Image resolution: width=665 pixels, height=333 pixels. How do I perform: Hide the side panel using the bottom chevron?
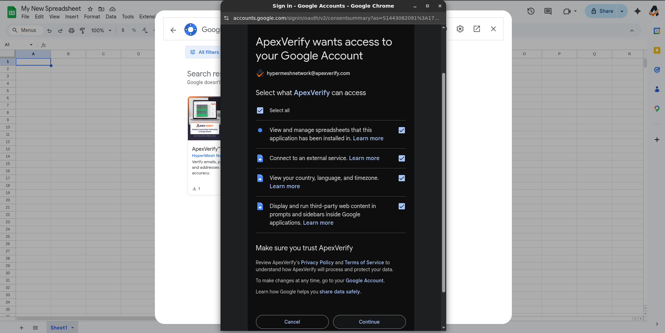pos(657,324)
